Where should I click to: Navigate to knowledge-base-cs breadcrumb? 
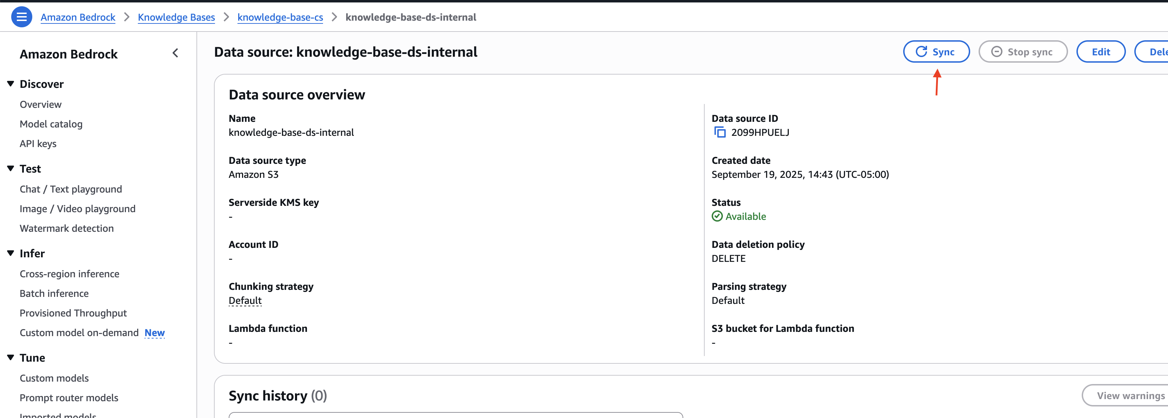(x=280, y=17)
